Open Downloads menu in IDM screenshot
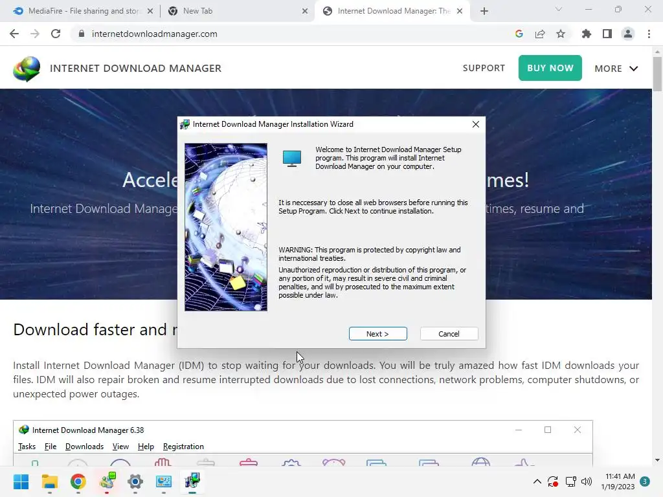663x497 pixels. coord(84,447)
